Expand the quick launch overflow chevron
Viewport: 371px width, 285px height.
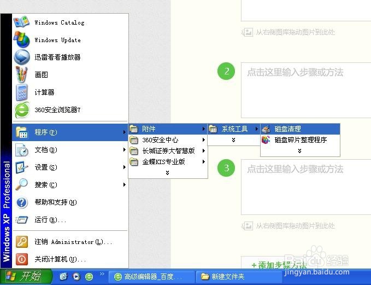pos(102,274)
